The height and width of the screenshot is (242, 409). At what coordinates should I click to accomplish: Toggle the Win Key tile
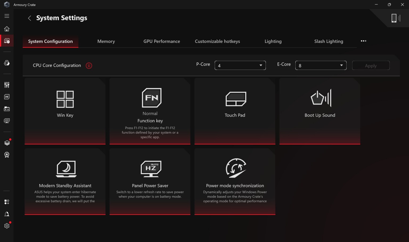(x=65, y=111)
